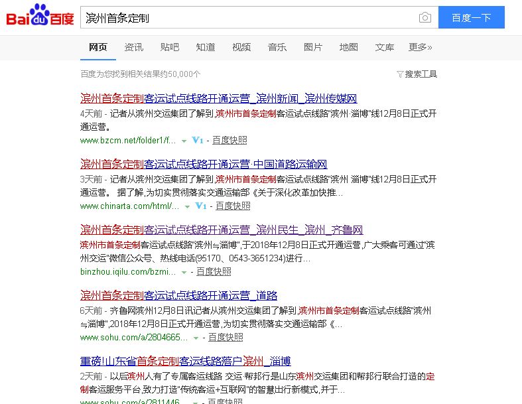This screenshot has height=404, width=522.
Task: Switch to 图片 tab
Action: coord(313,47)
